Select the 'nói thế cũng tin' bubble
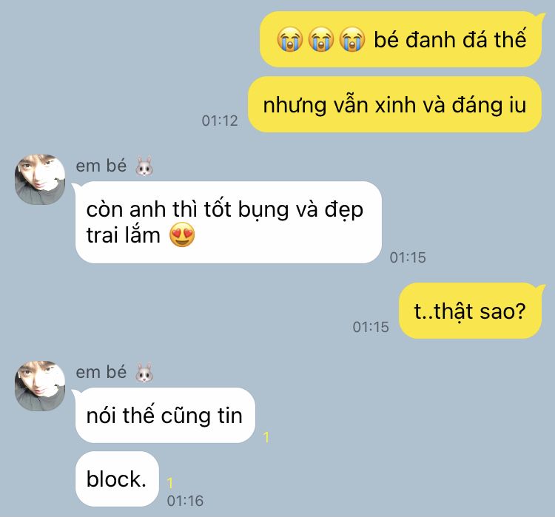The image size is (555, 517). click(x=164, y=415)
